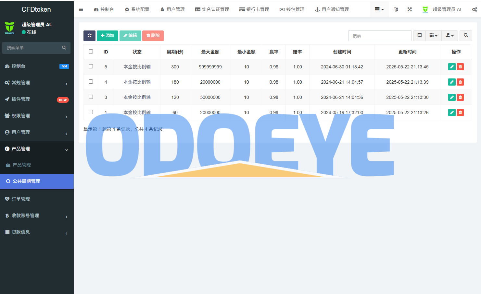The image size is (481, 294).
Task: Enter fullscreen mode using the expand icon
Action: (x=410, y=9)
